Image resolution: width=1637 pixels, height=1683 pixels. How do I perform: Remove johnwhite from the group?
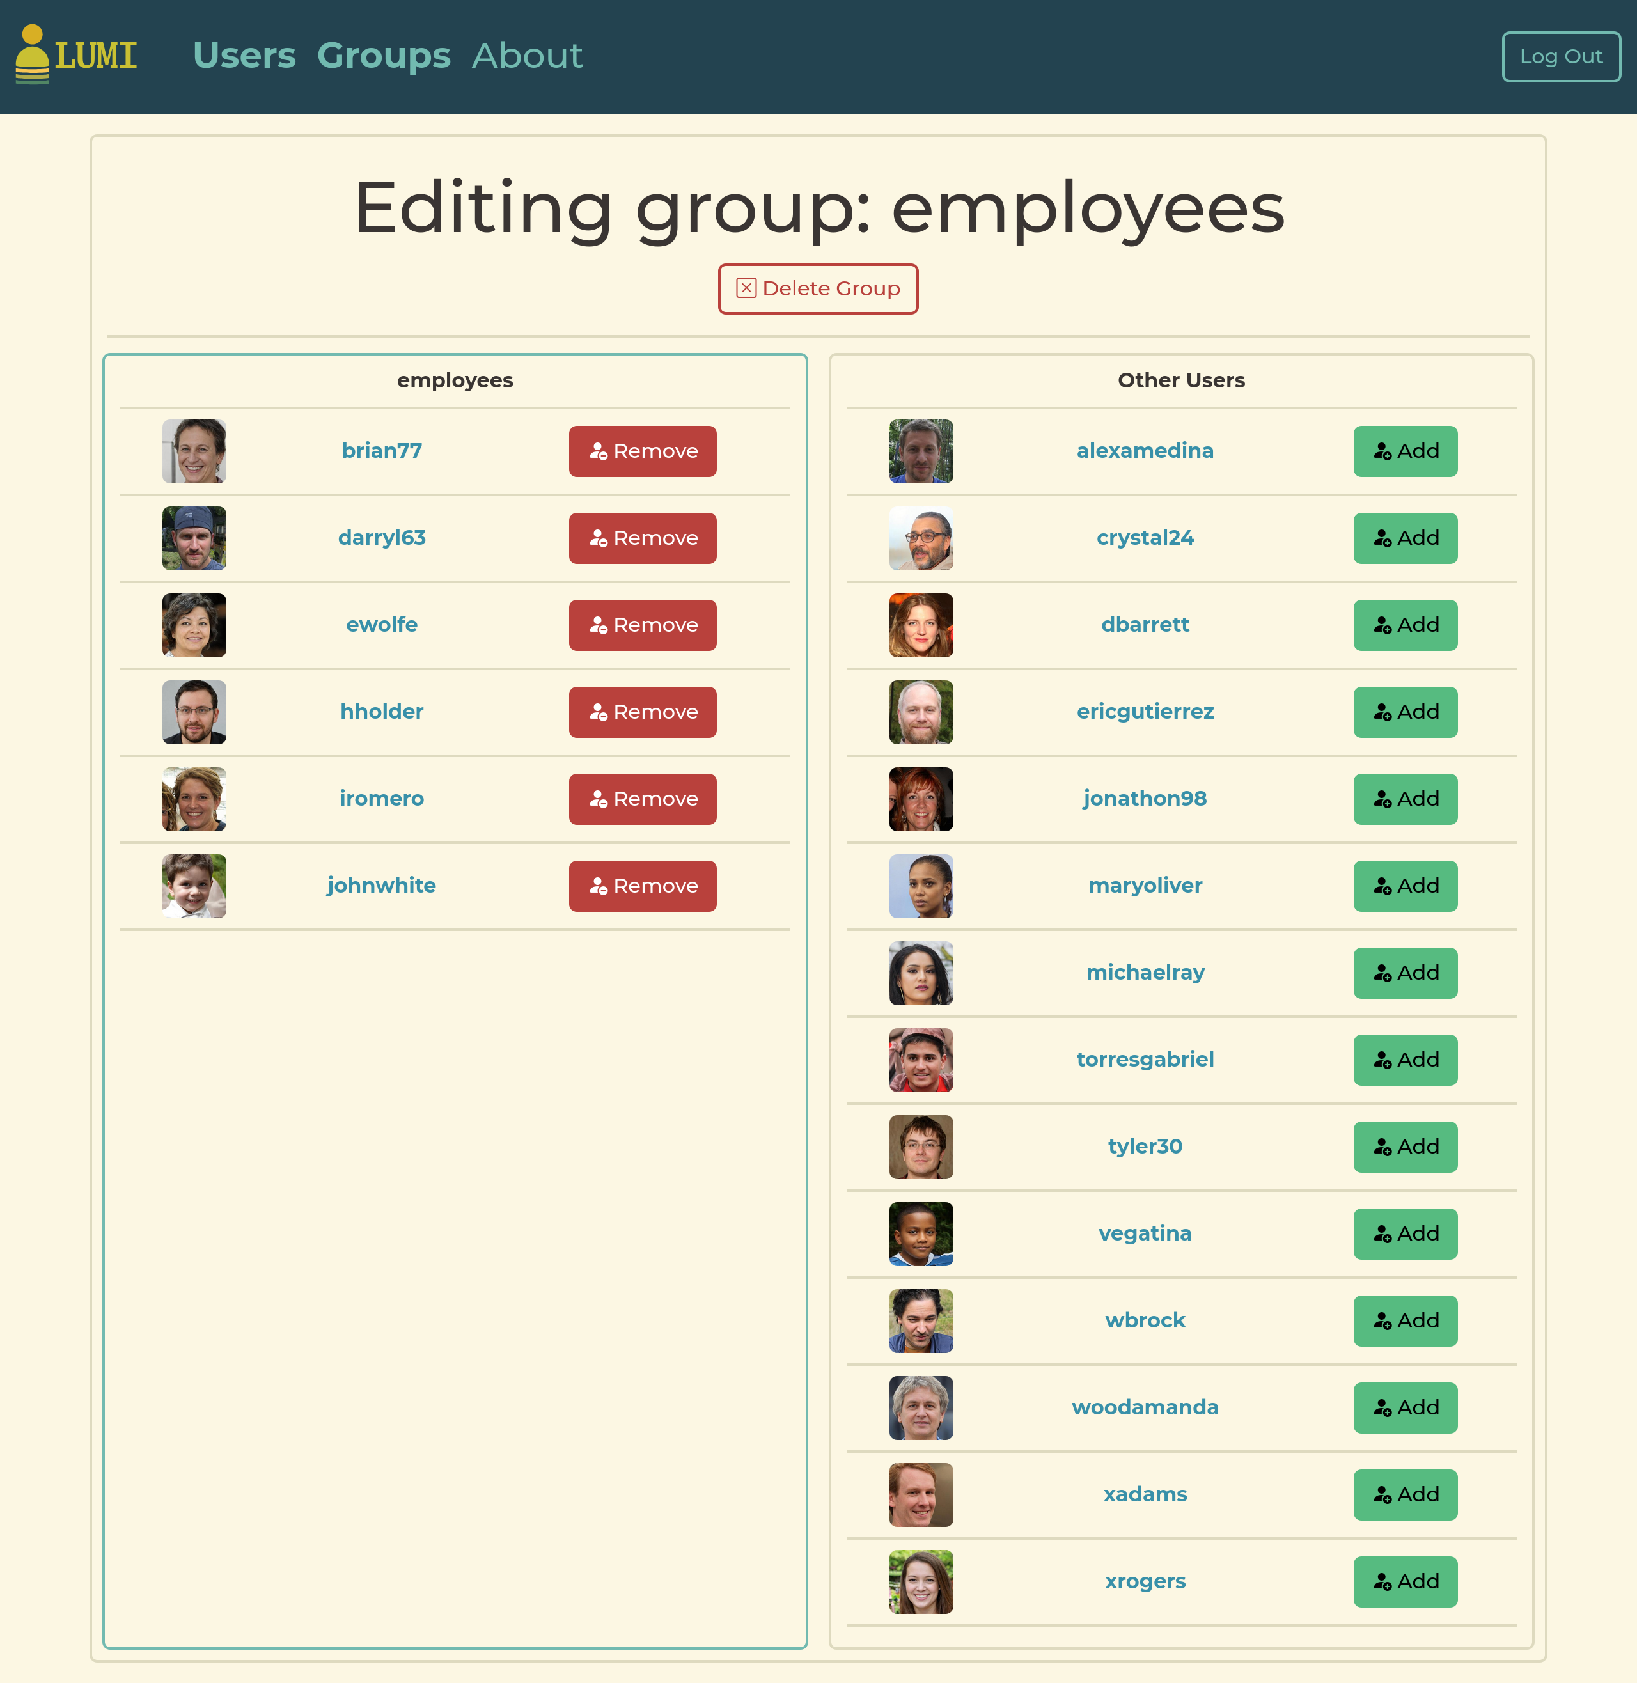(642, 886)
